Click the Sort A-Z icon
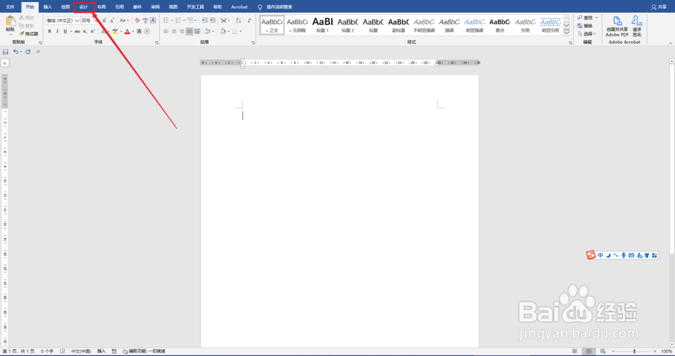 [x=238, y=20]
